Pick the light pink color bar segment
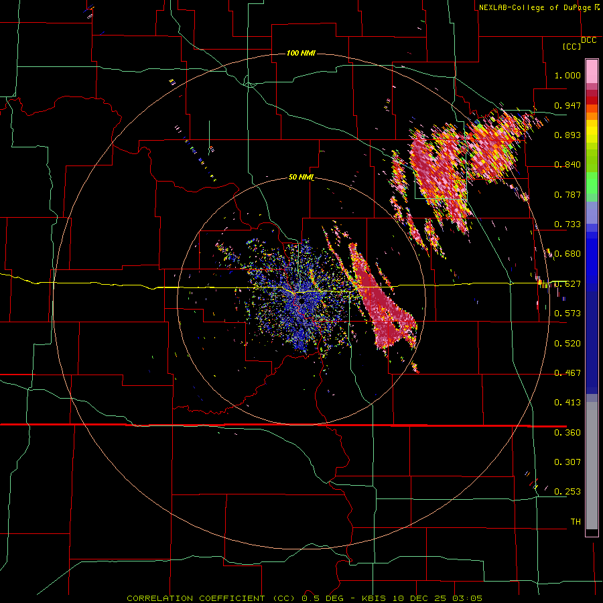Screen dimensions: 603x603 click(x=592, y=72)
